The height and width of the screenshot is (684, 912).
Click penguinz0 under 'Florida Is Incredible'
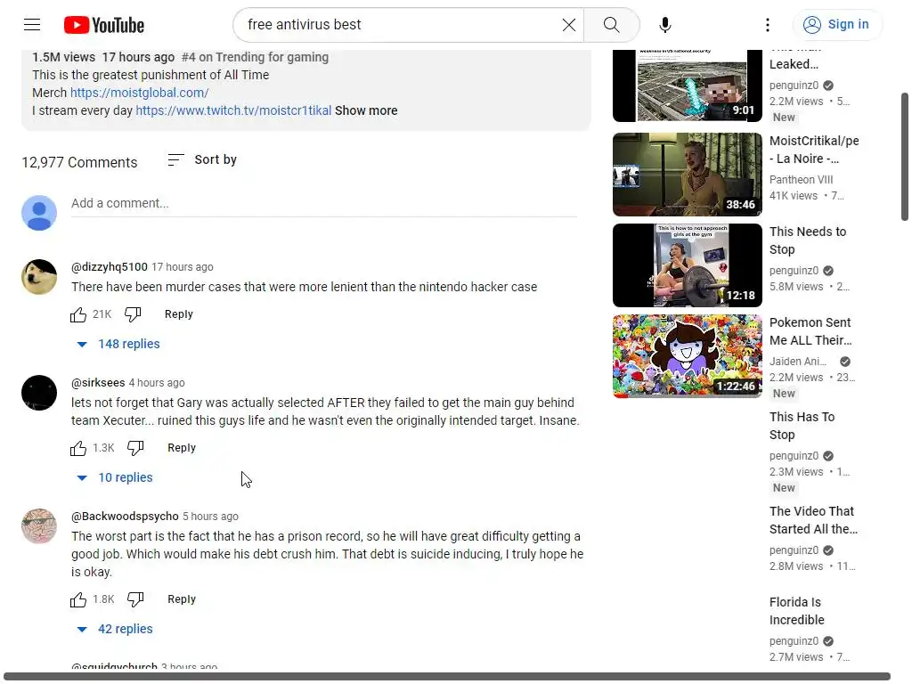click(x=794, y=641)
